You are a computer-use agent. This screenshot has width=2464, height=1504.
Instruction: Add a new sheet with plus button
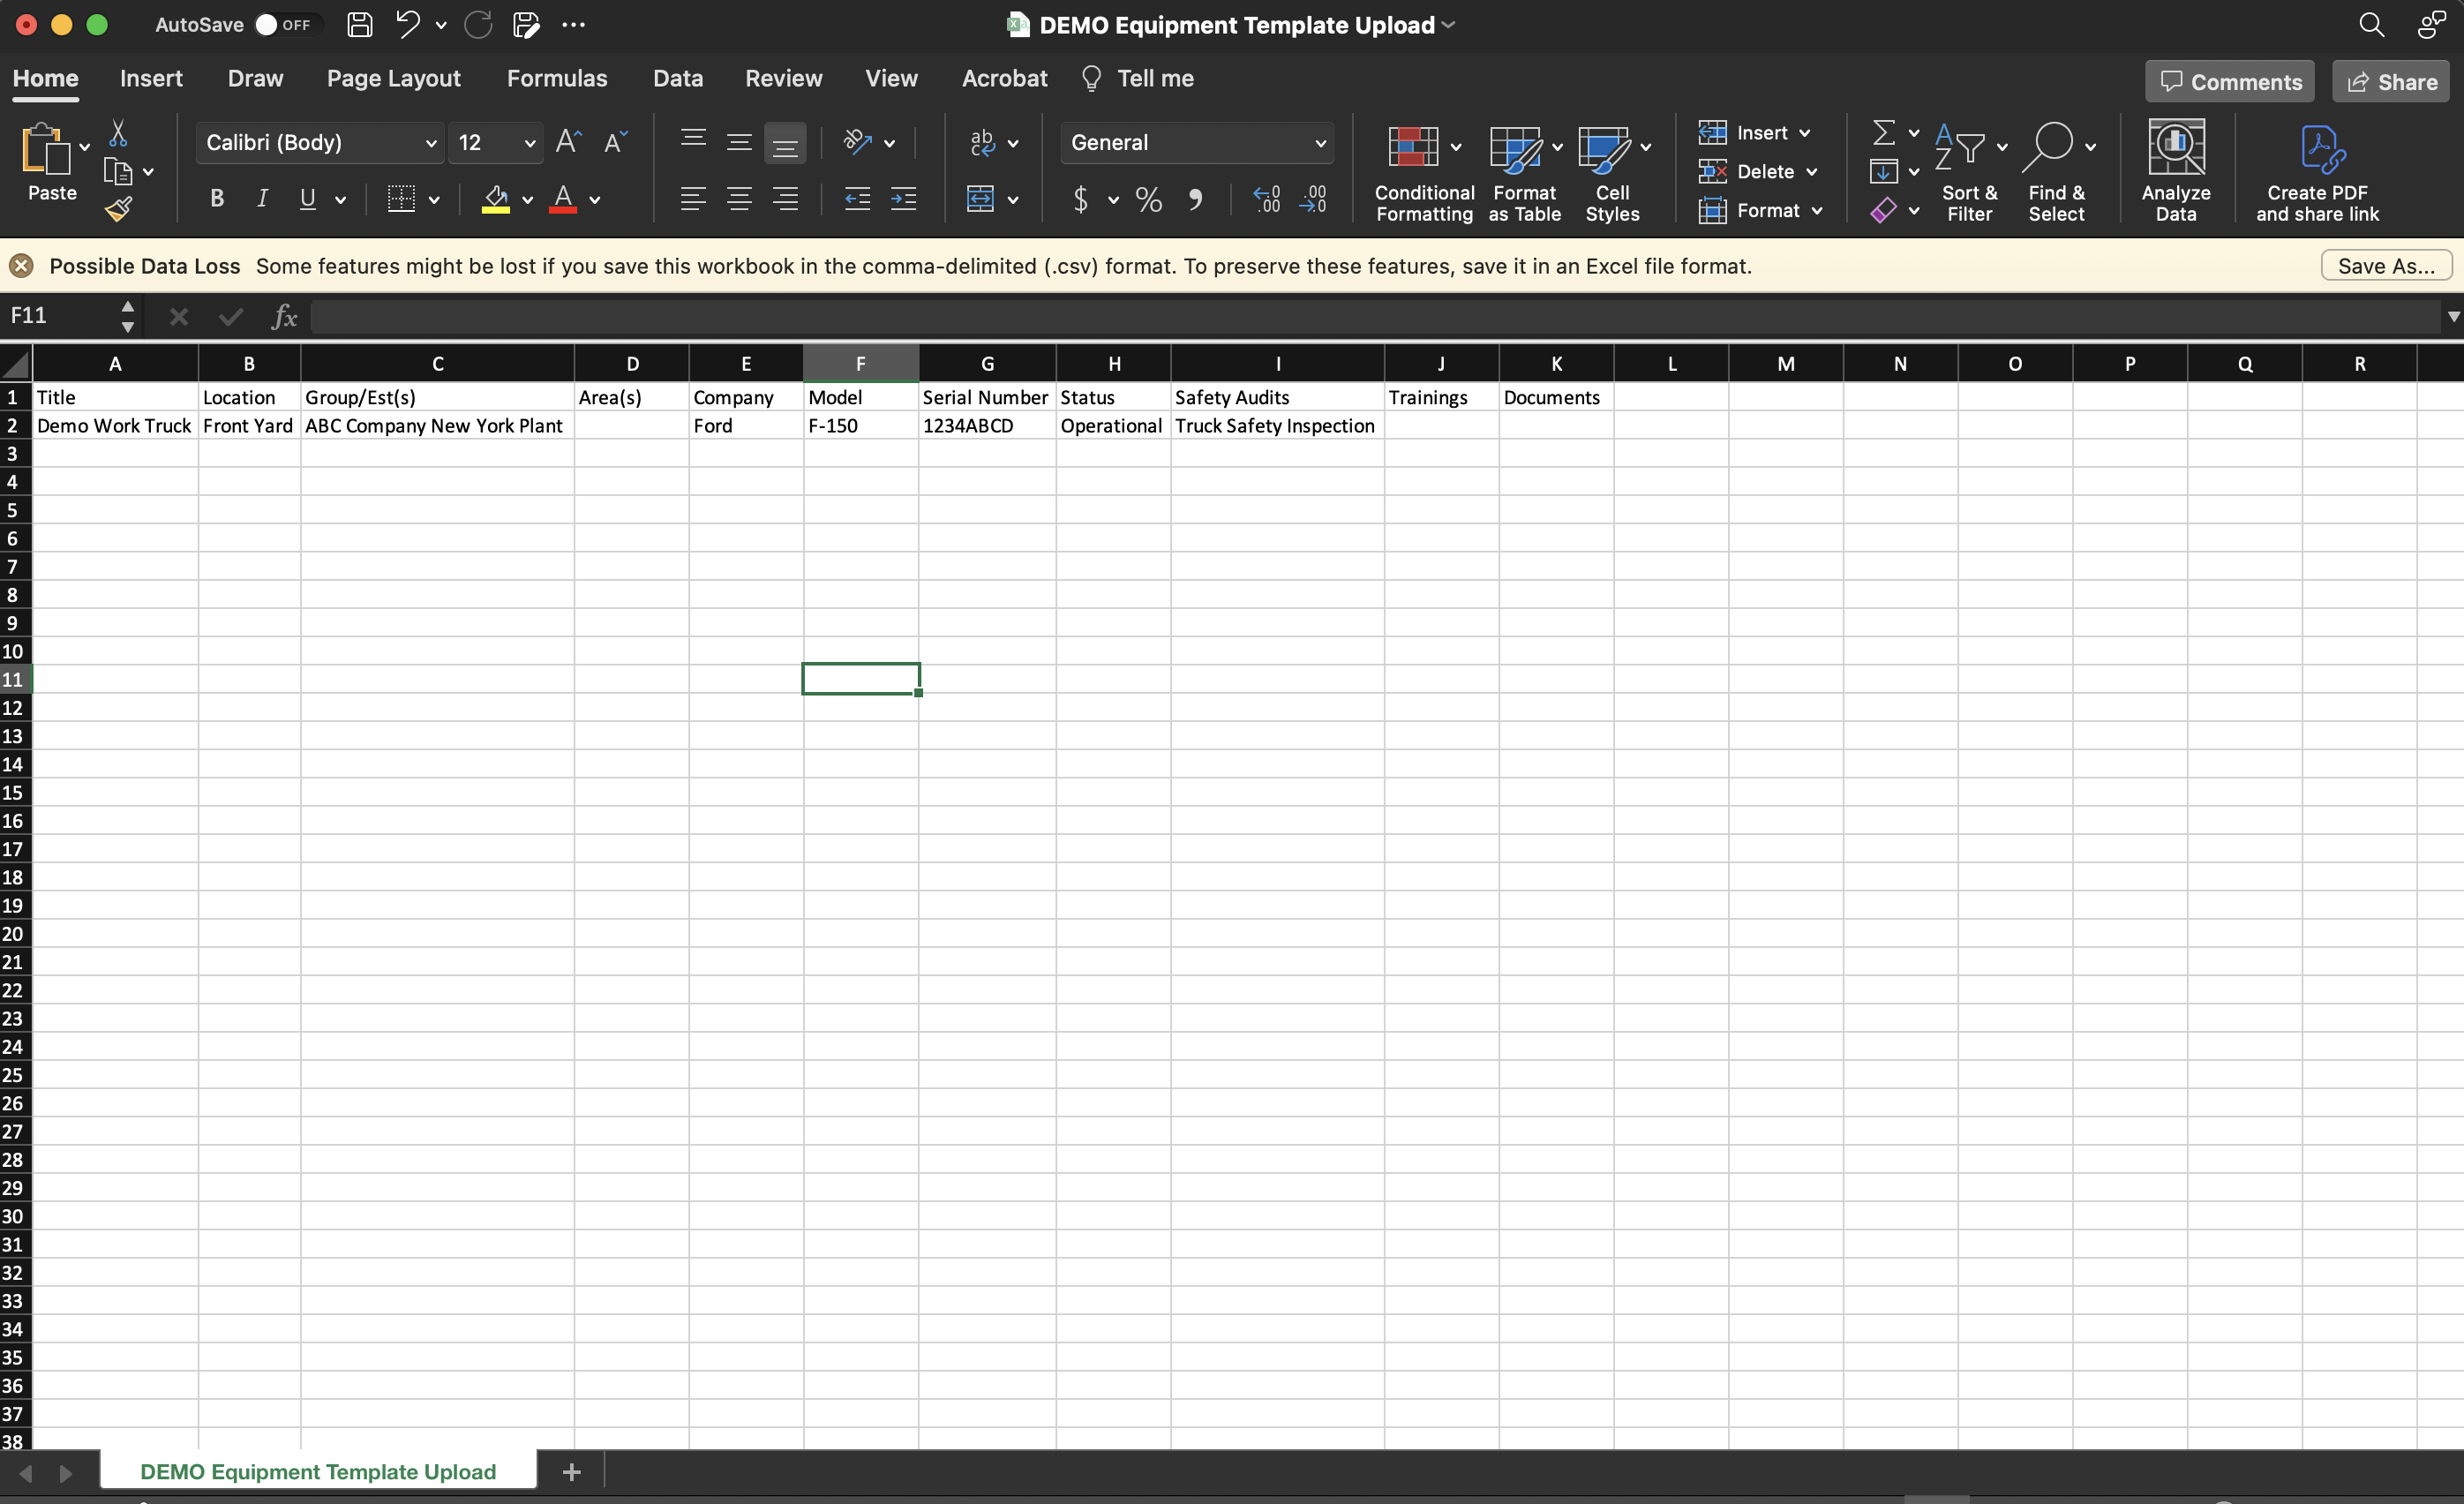(x=571, y=1471)
